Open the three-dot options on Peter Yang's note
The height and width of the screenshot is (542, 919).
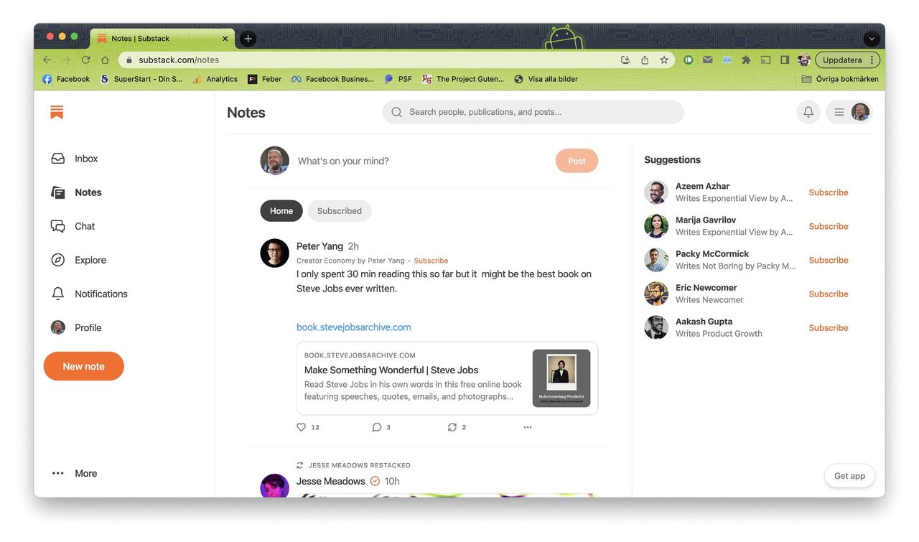(528, 427)
